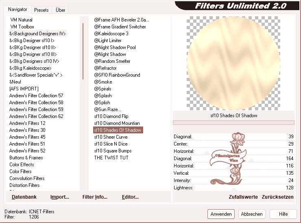This screenshot has width=301, height=223.
Task: Select Andrew's Filters 45
Action: [x=27, y=137]
